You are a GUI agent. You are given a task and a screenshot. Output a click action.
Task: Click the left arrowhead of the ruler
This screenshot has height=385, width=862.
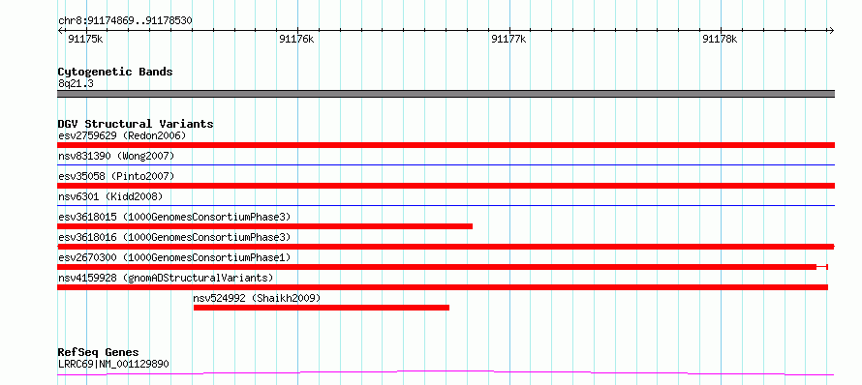60,30
